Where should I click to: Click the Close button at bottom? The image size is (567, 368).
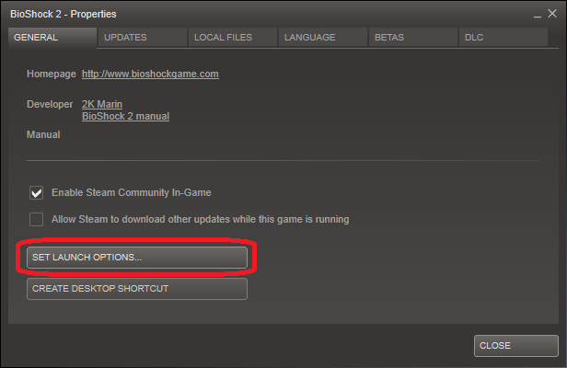click(516, 346)
